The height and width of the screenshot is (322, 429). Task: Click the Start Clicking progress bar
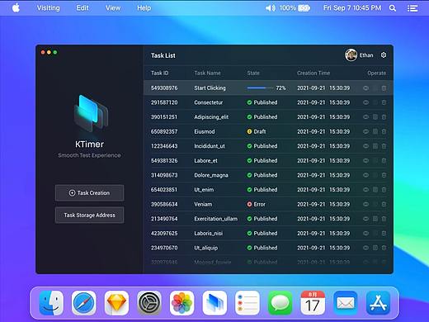point(261,88)
